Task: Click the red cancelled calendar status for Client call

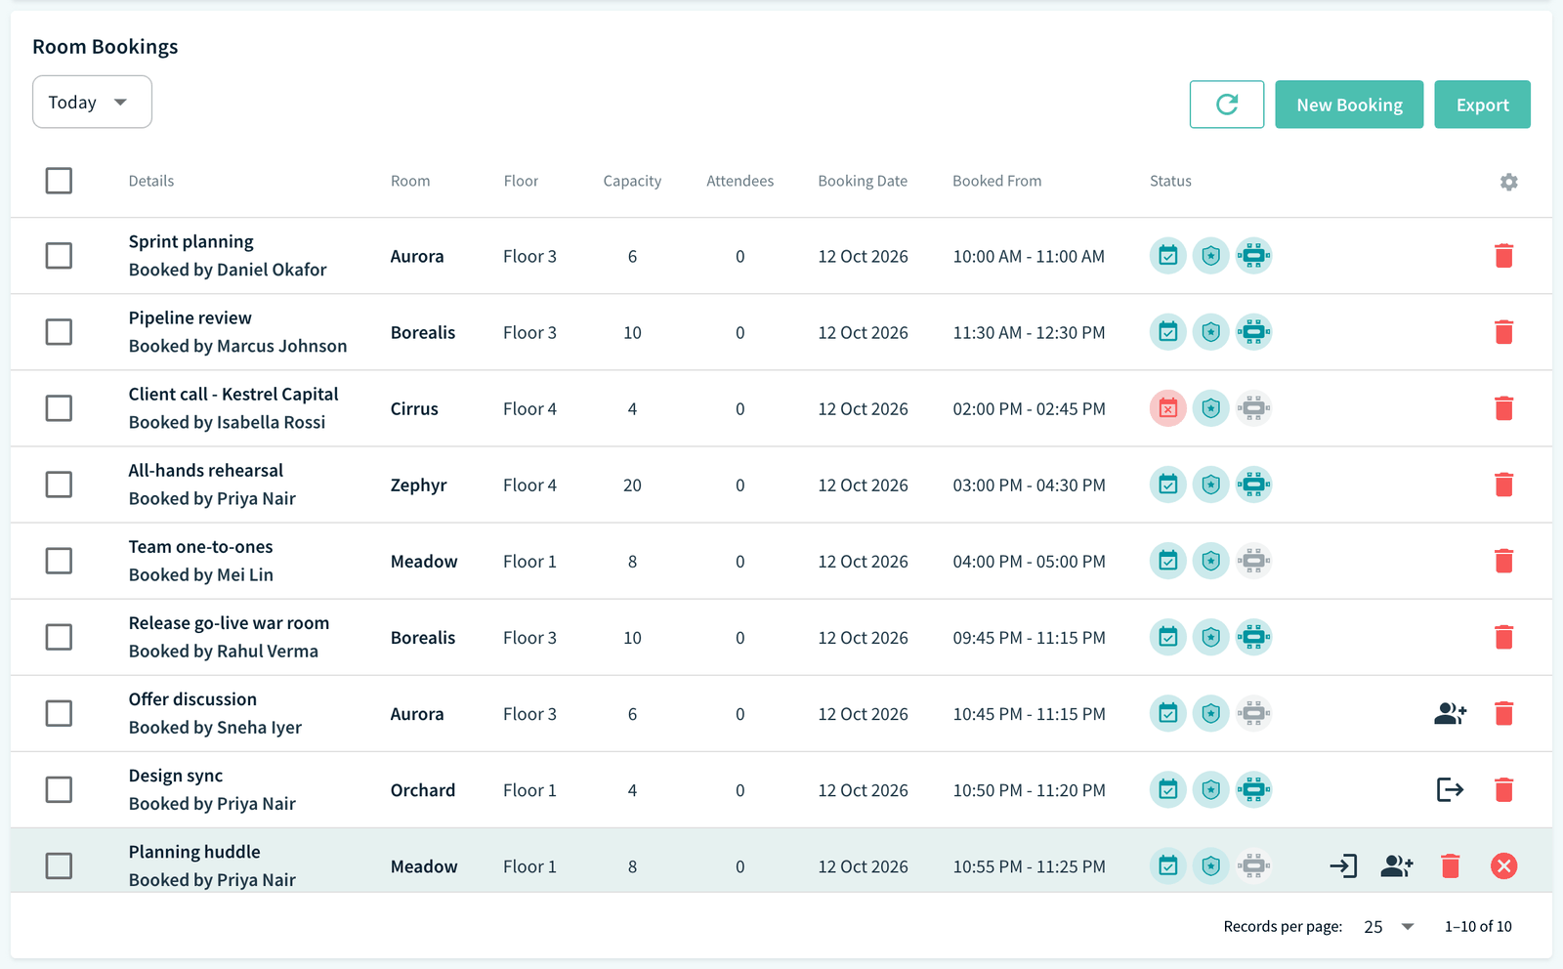Action: click(x=1168, y=408)
